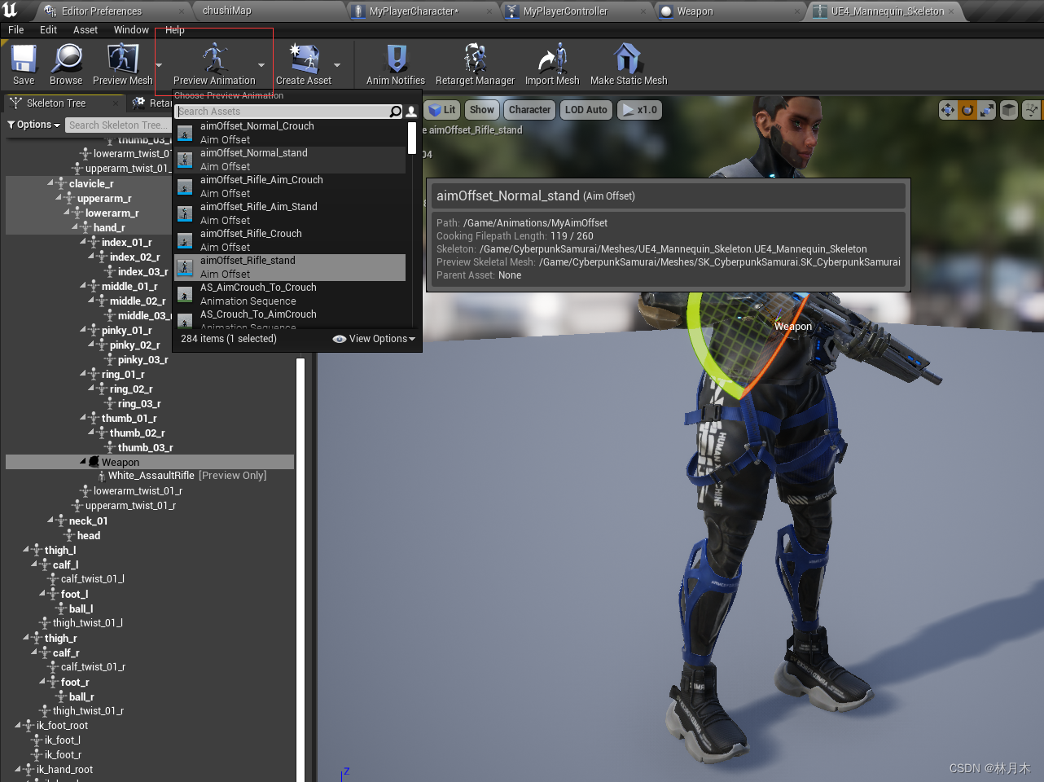Select aimOffset_Rifle_Crouch in the list

(x=290, y=240)
